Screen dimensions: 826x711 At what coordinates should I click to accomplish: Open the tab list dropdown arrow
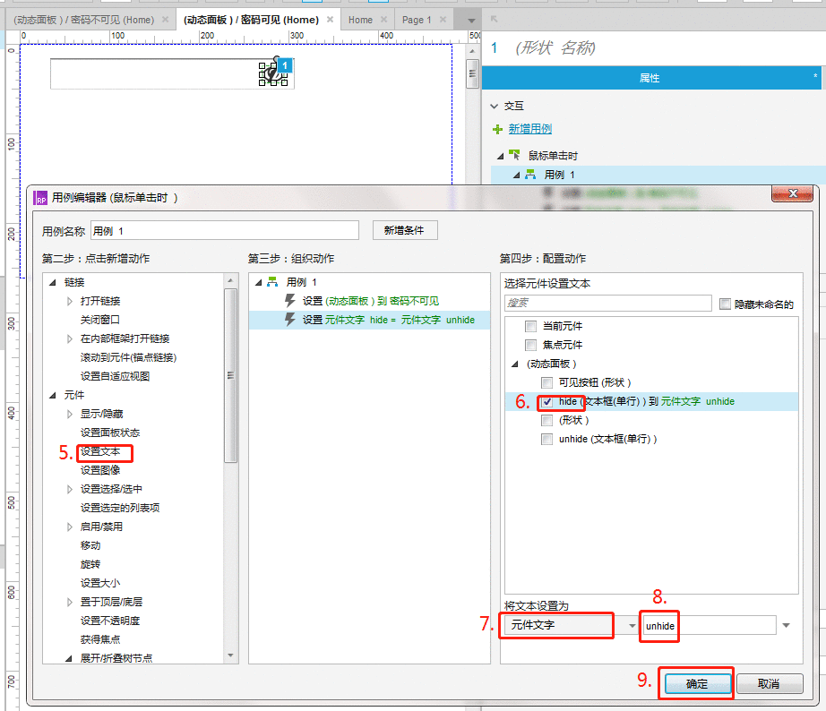(471, 21)
